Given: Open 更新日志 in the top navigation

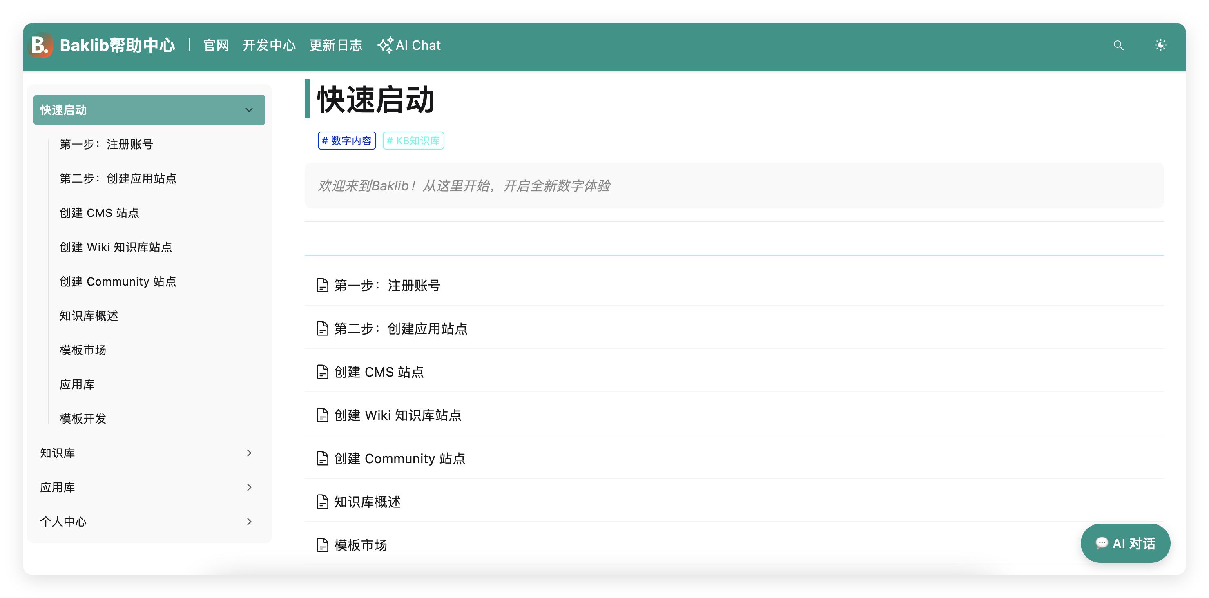Looking at the screenshot, I should tap(336, 45).
